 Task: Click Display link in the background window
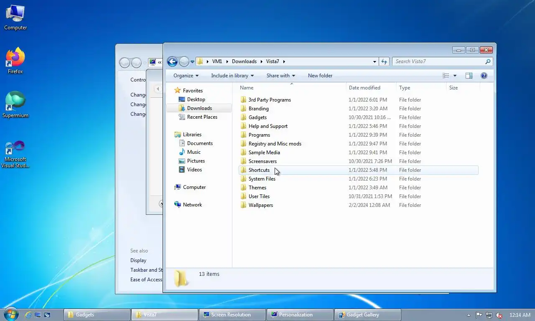[x=138, y=260]
